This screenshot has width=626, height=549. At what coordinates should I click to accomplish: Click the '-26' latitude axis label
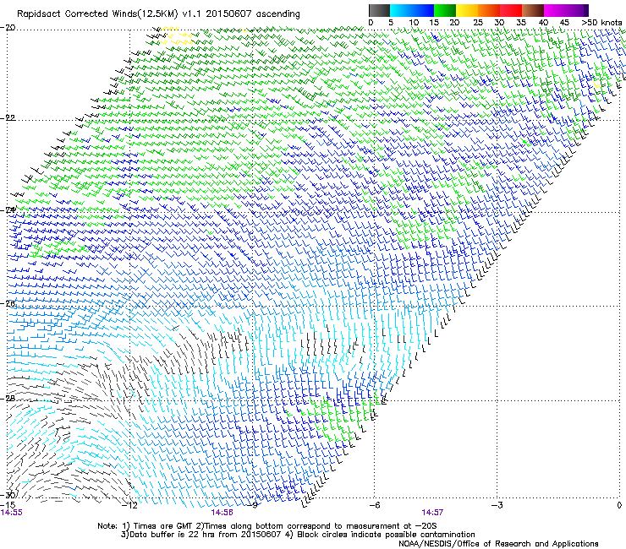(8, 304)
